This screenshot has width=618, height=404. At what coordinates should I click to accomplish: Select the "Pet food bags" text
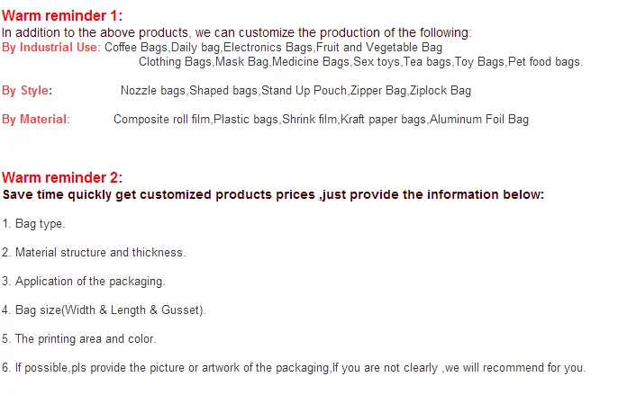point(544,62)
